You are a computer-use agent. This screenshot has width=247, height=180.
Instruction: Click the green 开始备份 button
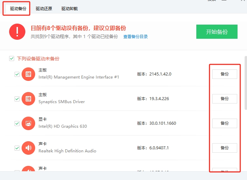pyautogui.click(x=217, y=32)
